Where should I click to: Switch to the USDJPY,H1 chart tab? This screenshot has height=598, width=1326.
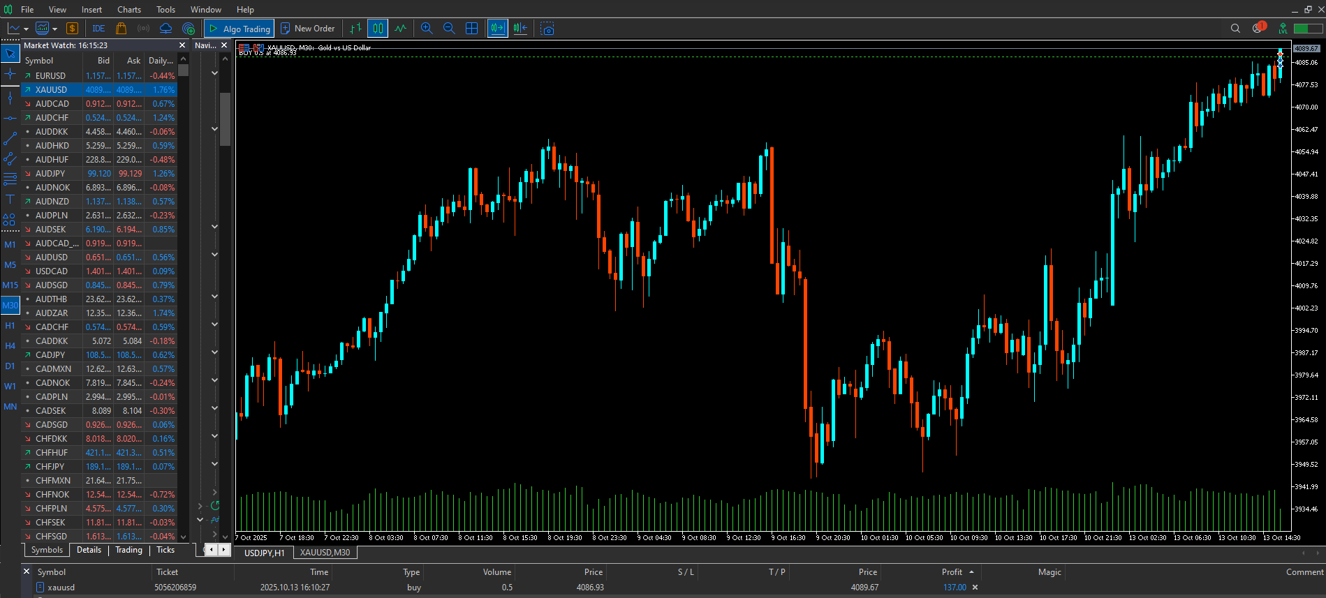[264, 553]
